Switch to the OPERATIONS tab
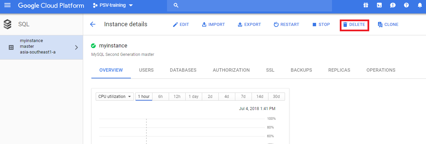This screenshot has width=426, height=144. tap(381, 70)
